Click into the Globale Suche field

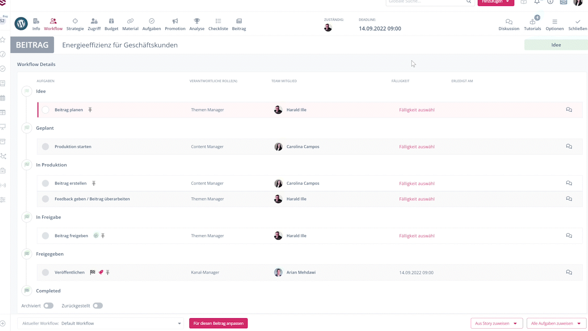point(425,2)
